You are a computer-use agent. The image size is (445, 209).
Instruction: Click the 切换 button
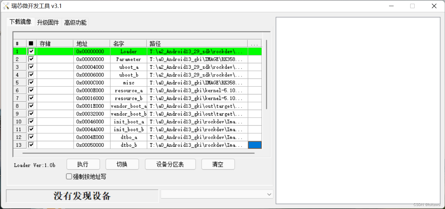pyautogui.click(x=122, y=164)
